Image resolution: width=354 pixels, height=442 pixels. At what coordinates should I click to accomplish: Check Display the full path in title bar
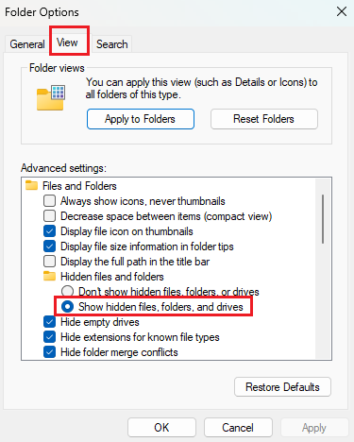(x=50, y=262)
